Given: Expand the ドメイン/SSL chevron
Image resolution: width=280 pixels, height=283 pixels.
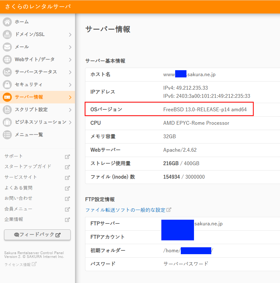Looking at the screenshot, I should pyautogui.click(x=70, y=35).
